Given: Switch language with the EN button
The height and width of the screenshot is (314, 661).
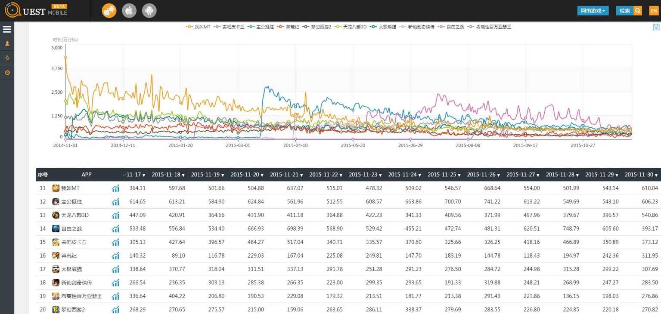Looking at the screenshot, I should (654, 11).
